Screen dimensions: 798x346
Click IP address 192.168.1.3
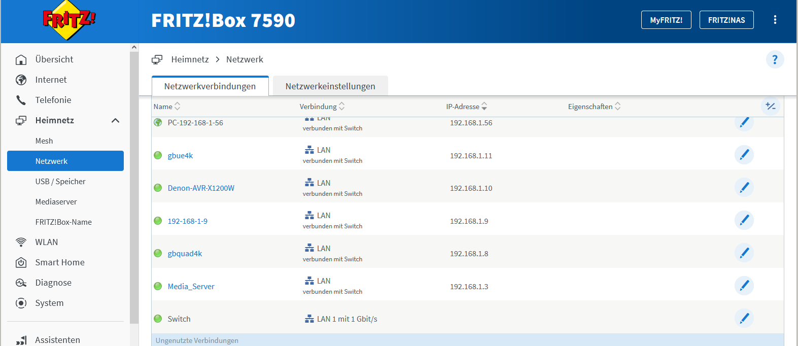[469, 286]
